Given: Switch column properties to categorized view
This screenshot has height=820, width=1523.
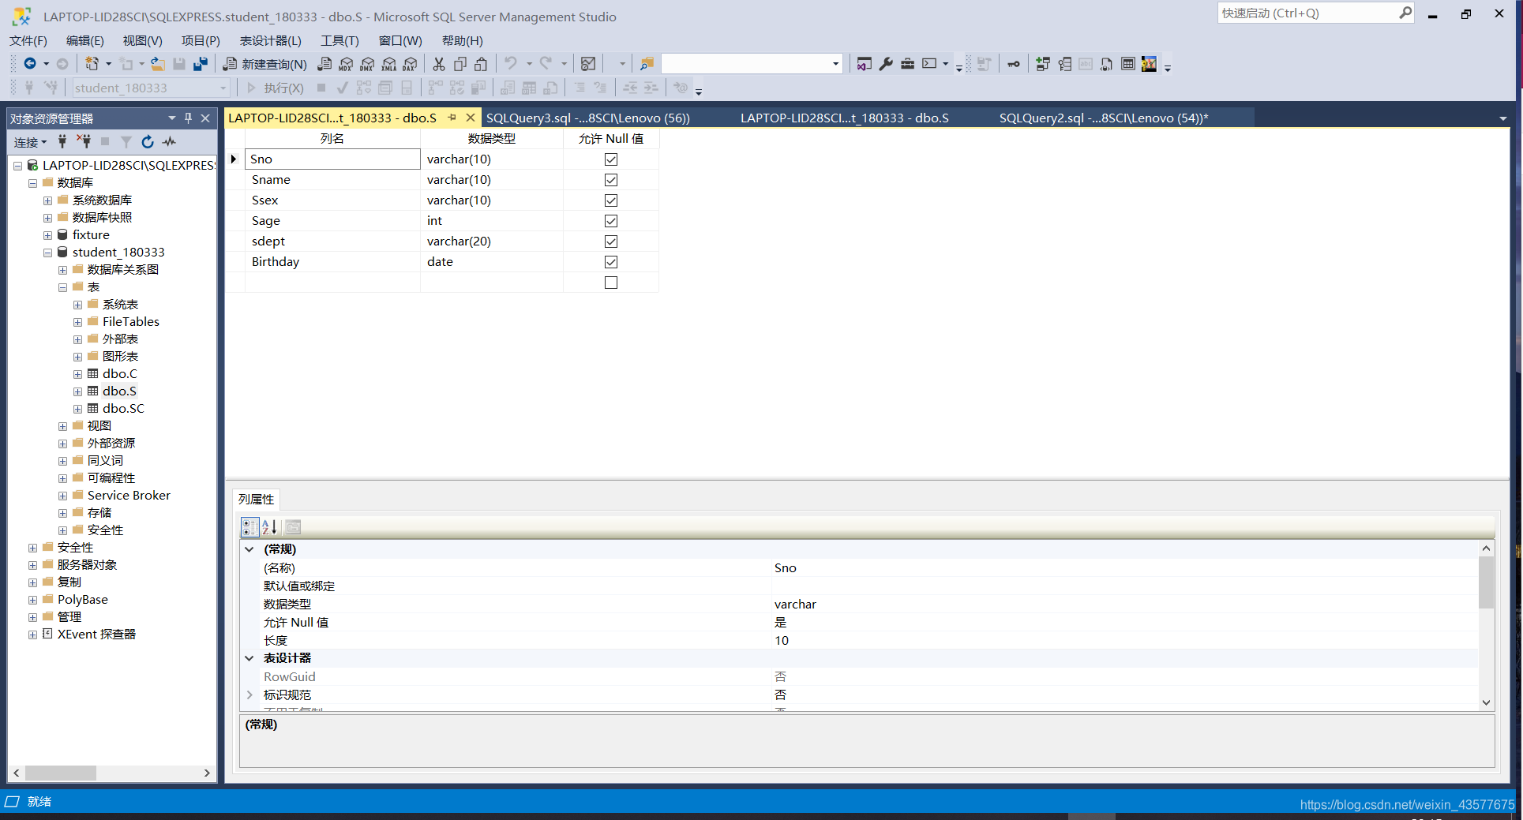Looking at the screenshot, I should tap(249, 527).
